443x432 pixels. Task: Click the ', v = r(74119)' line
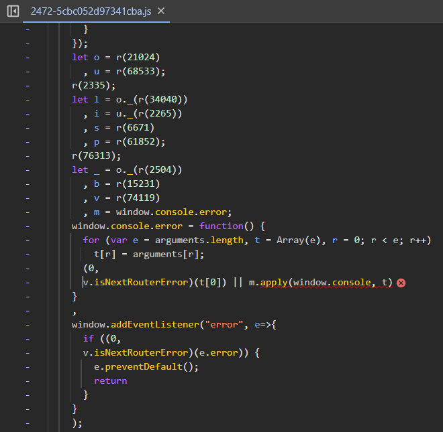click(121, 198)
